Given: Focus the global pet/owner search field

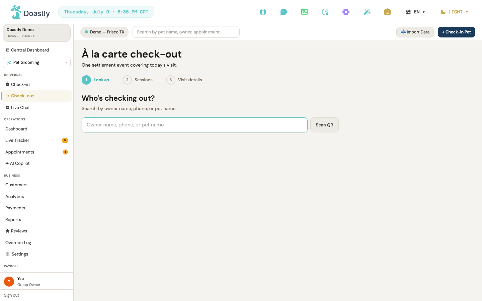Looking at the screenshot, I should coord(186,32).
